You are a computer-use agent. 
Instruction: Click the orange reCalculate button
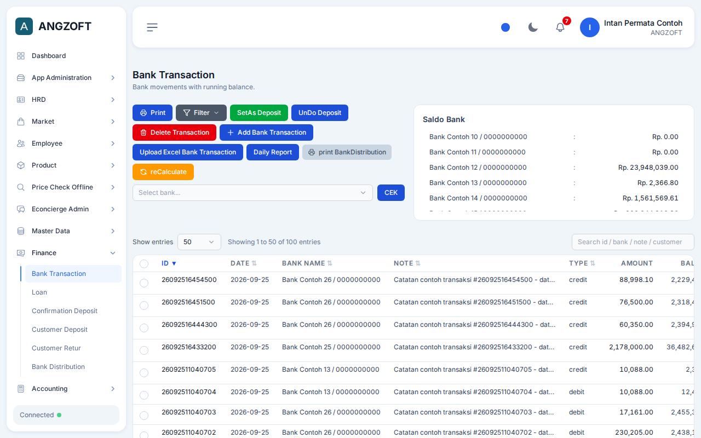(163, 172)
